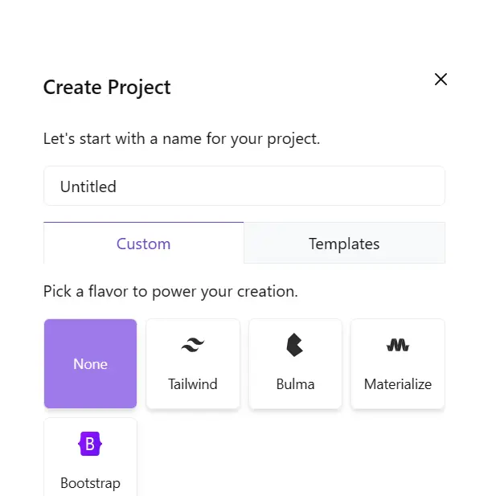Close the Create Project dialog

(441, 79)
